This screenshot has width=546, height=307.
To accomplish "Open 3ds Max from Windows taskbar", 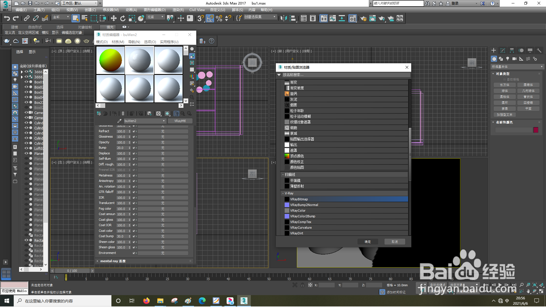I will (244, 301).
